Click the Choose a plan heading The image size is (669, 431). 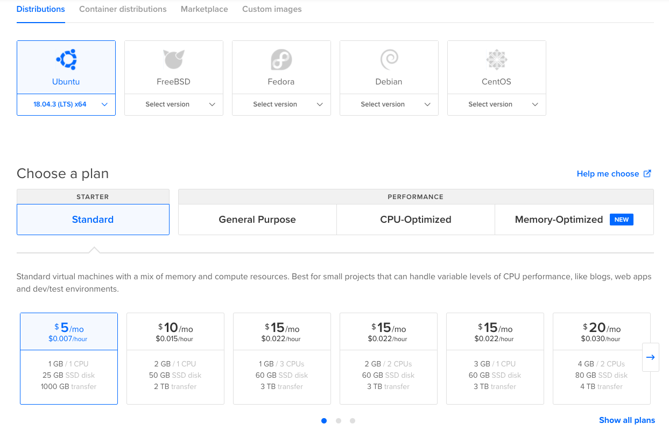(x=62, y=174)
